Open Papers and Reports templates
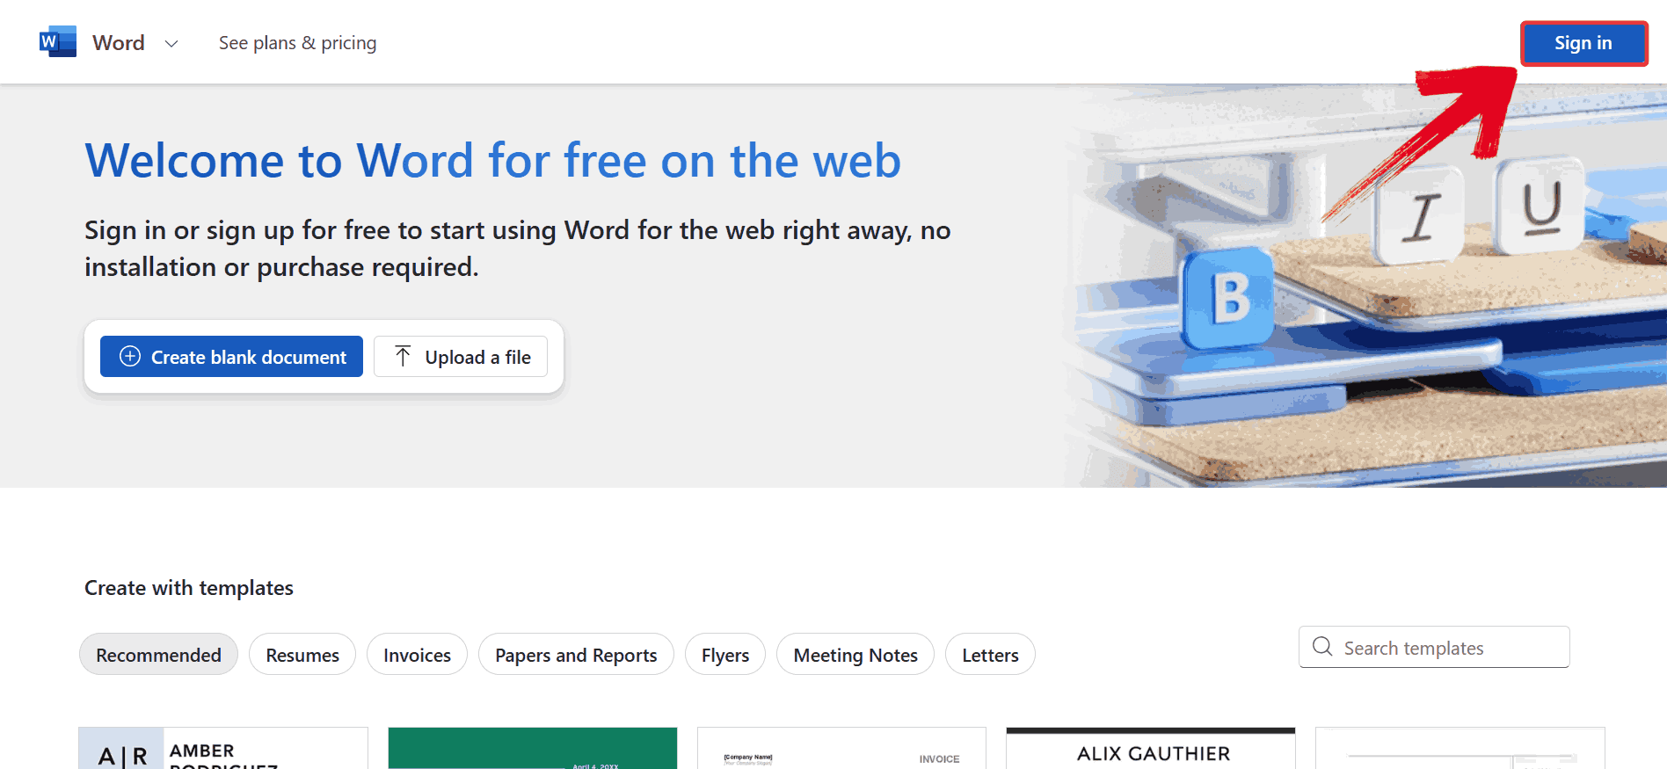1667x769 pixels. pos(576,655)
